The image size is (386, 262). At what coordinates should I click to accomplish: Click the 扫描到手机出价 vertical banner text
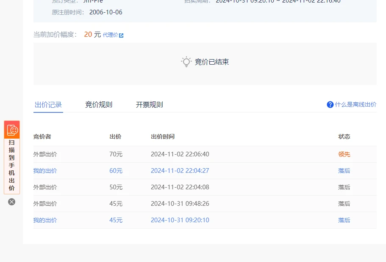click(11, 165)
